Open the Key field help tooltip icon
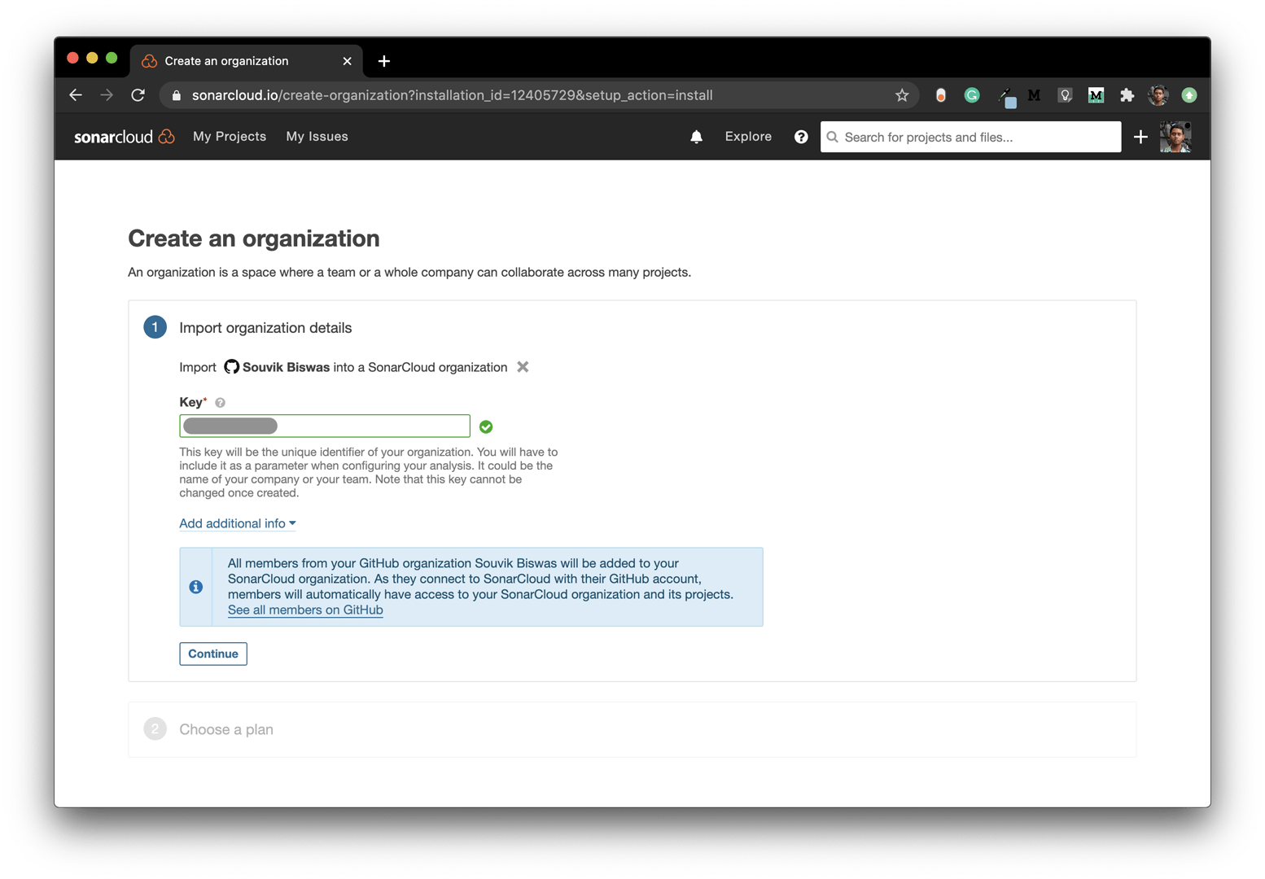The height and width of the screenshot is (879, 1265). pos(220,401)
